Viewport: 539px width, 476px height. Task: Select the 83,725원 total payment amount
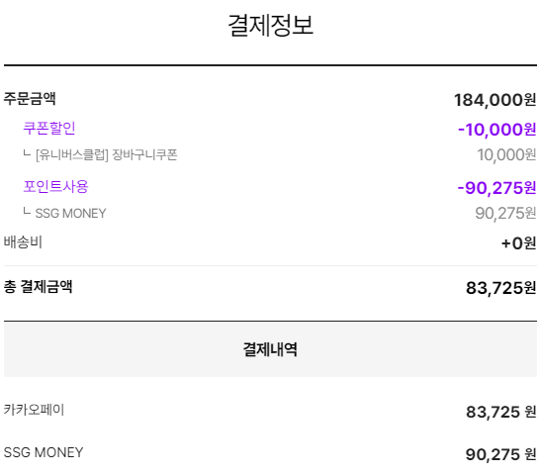(x=500, y=288)
